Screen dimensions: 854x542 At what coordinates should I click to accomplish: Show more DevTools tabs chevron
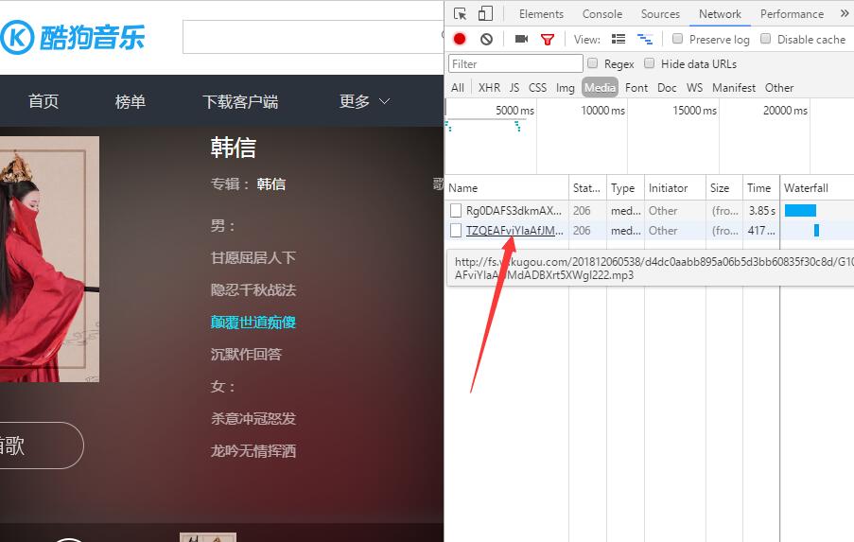pyautogui.click(x=845, y=13)
